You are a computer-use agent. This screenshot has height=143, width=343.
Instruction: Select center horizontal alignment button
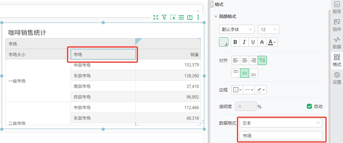(245, 60)
